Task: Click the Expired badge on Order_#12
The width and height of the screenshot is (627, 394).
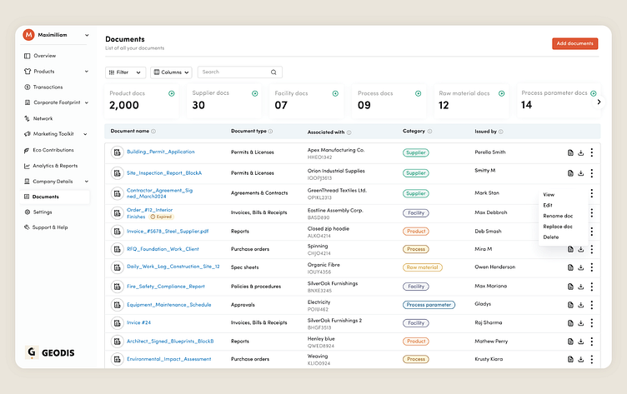Action: point(161,217)
